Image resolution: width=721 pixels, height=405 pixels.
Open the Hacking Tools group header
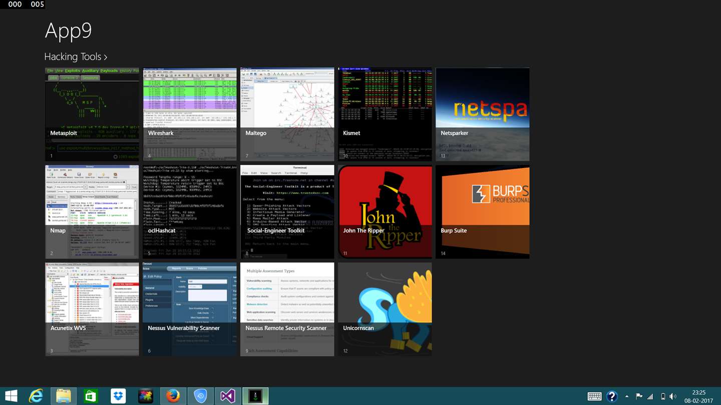[76, 57]
